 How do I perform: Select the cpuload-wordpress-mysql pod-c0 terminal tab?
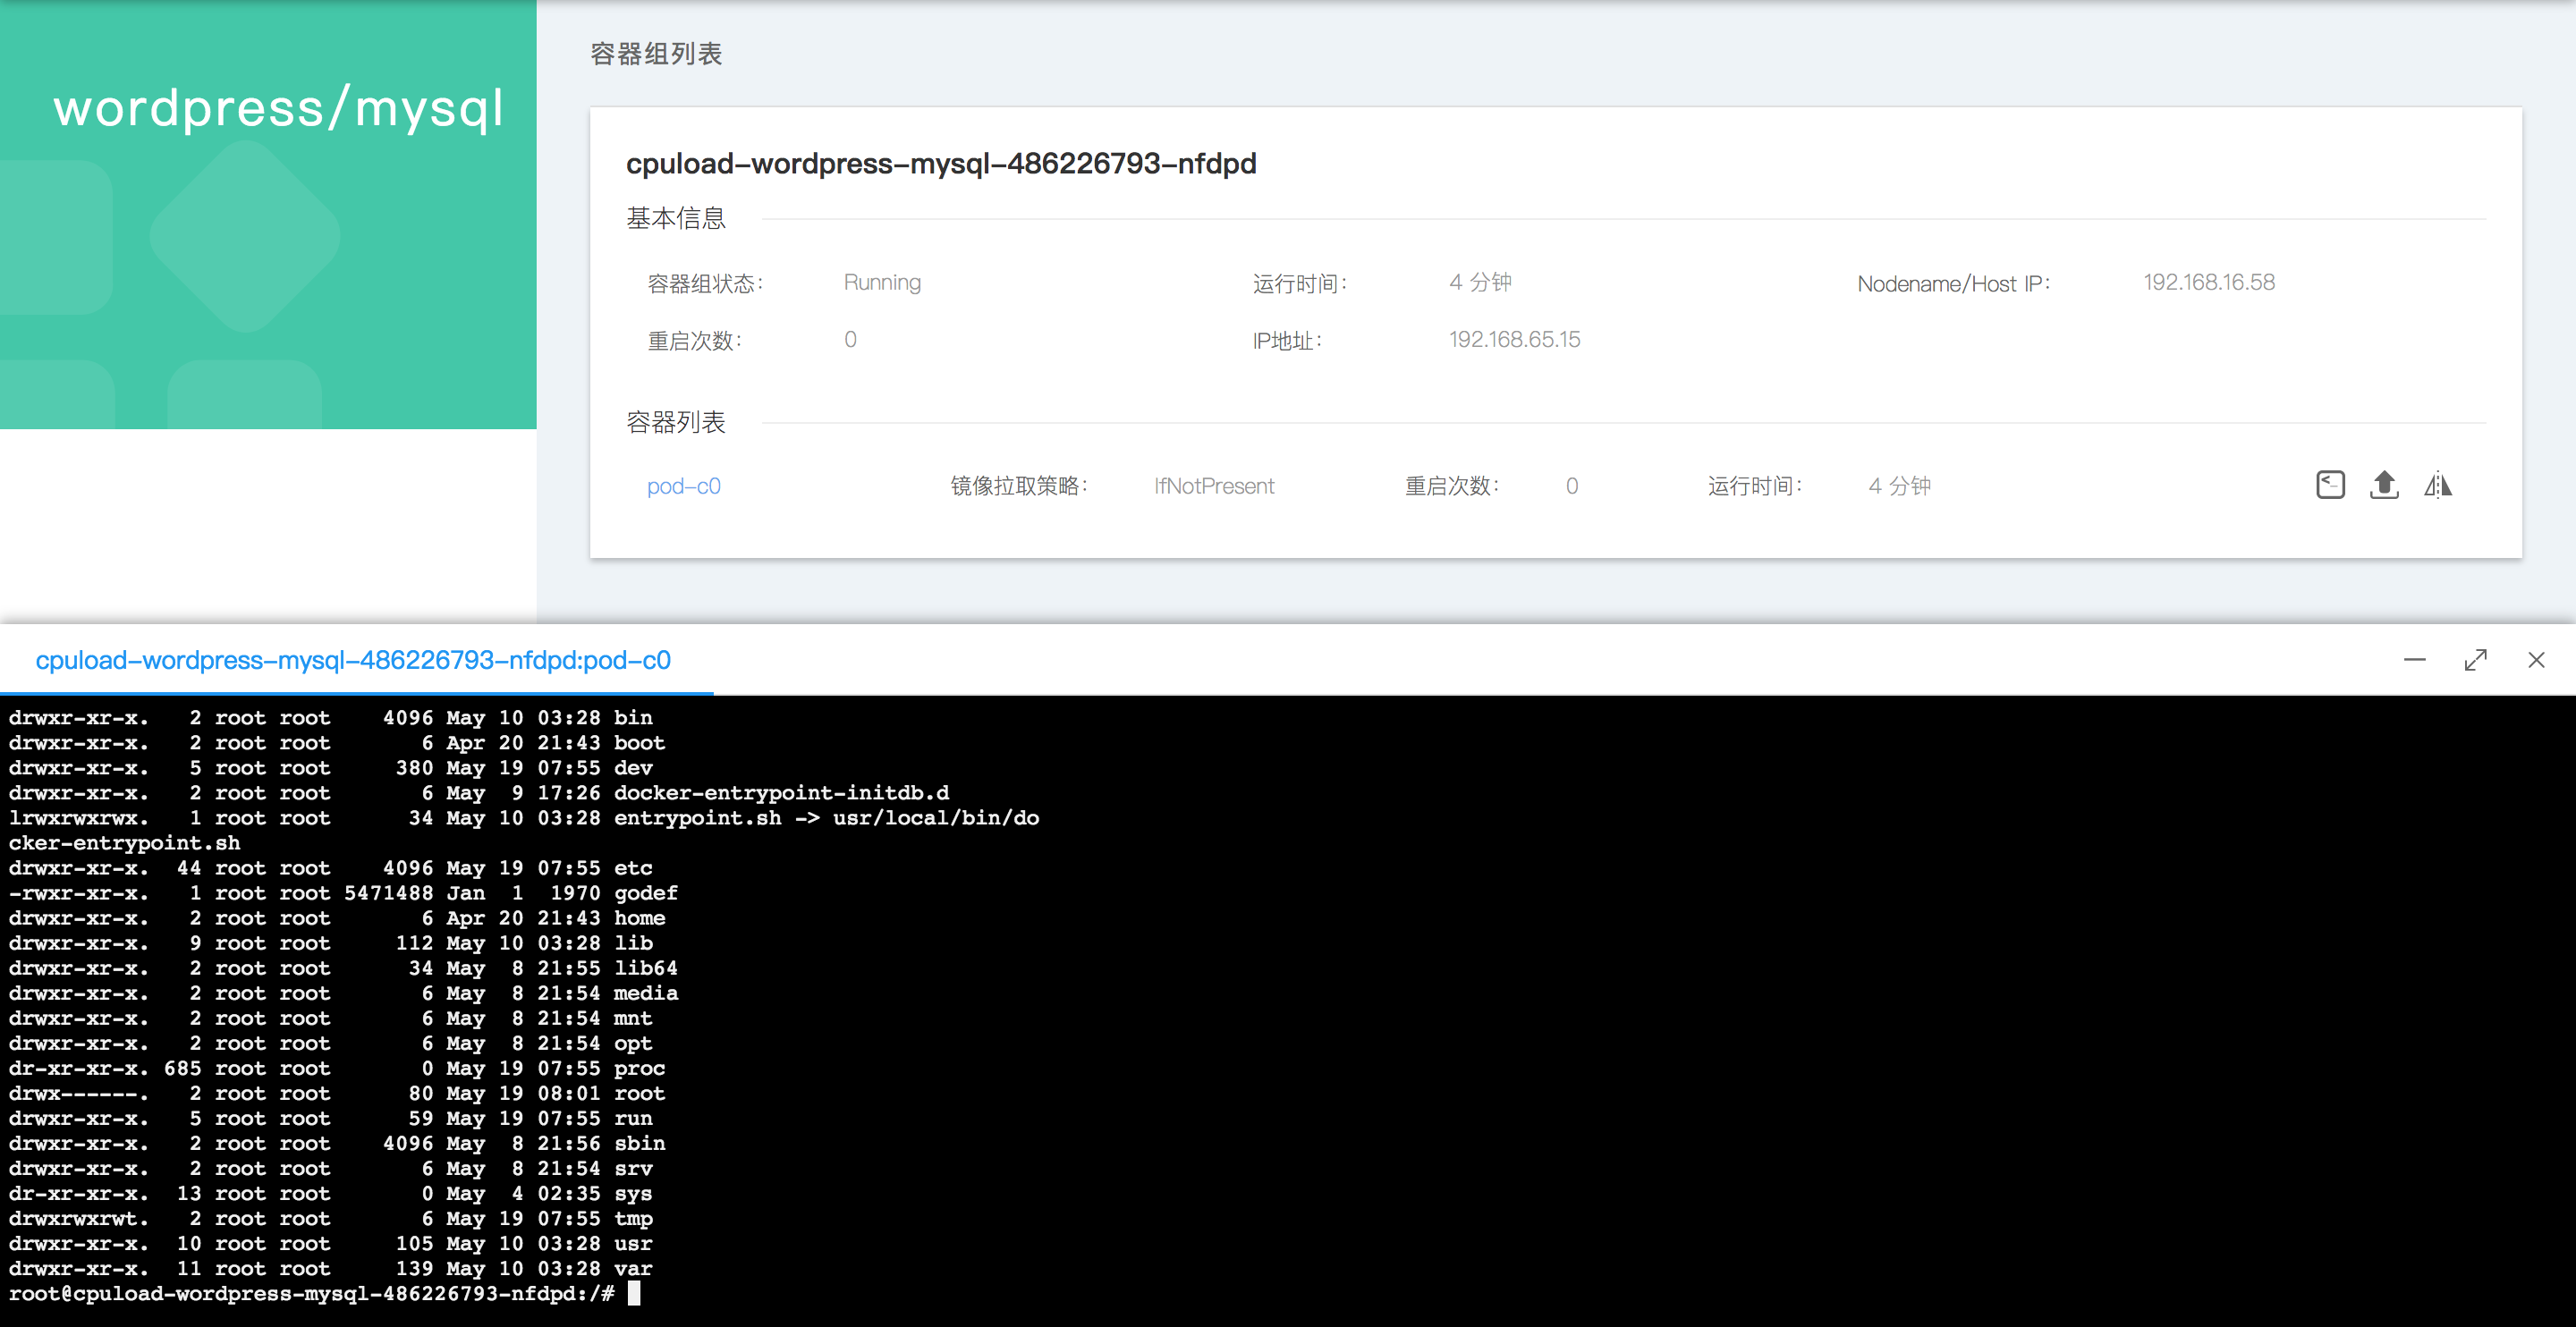353,660
